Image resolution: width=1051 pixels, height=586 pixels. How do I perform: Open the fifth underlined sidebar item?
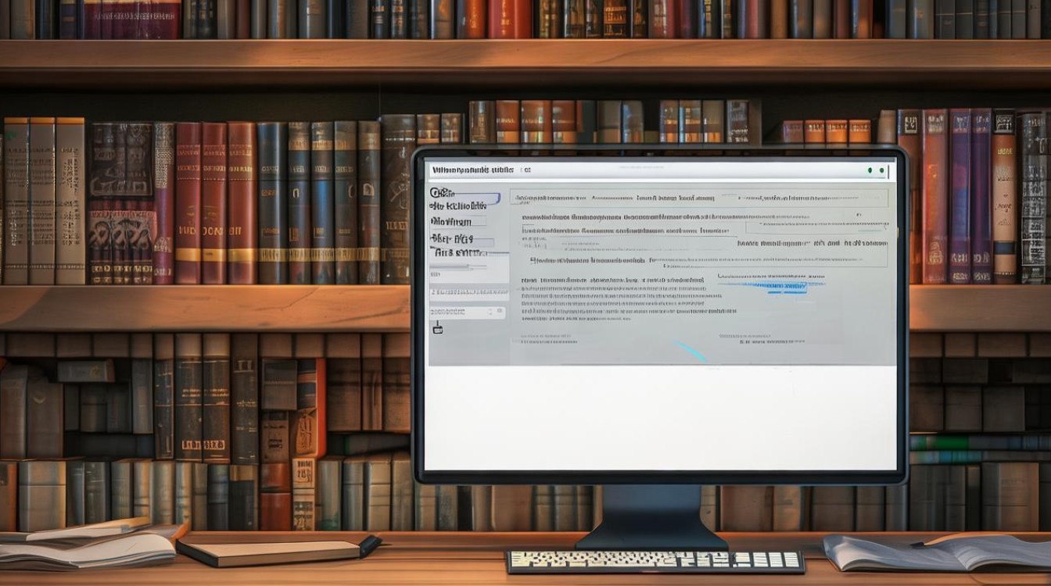coord(458,252)
